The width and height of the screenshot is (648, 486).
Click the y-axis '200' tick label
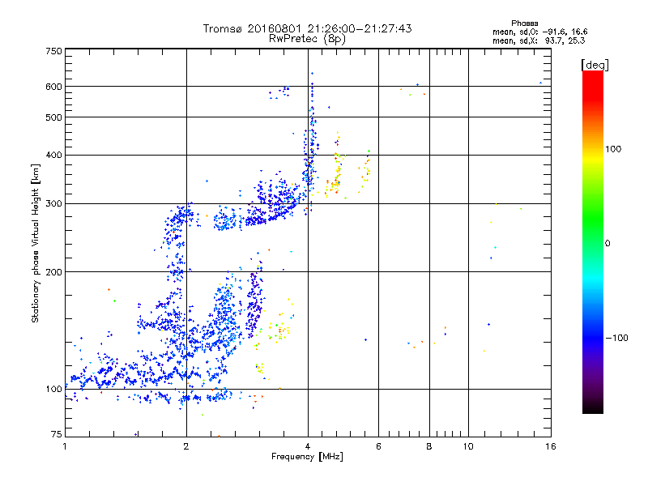click(54, 272)
